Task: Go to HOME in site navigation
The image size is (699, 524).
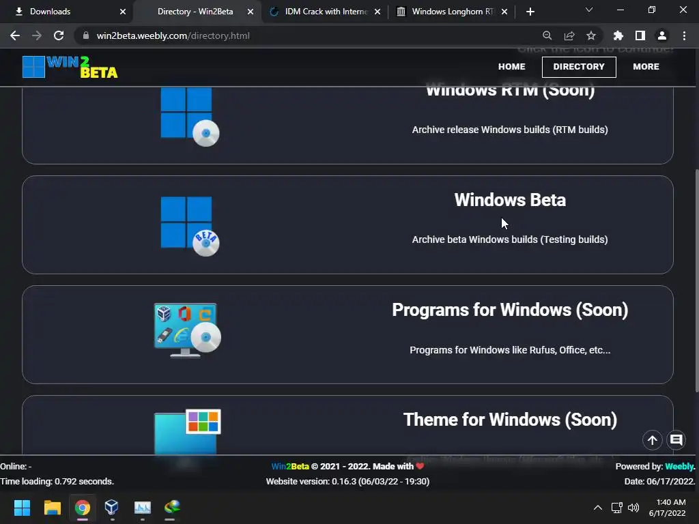Action: tap(512, 67)
